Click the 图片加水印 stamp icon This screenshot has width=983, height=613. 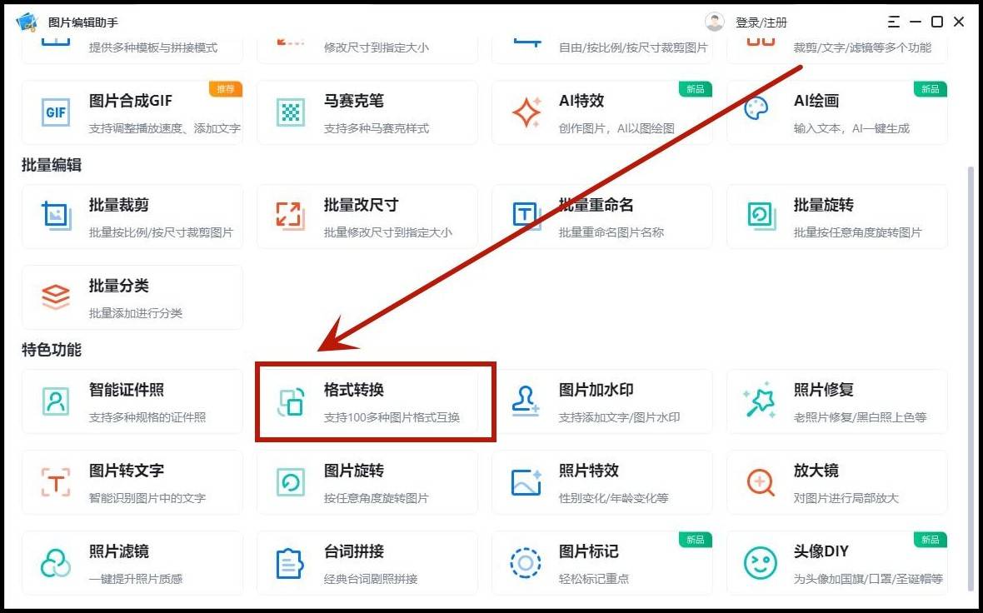526,401
